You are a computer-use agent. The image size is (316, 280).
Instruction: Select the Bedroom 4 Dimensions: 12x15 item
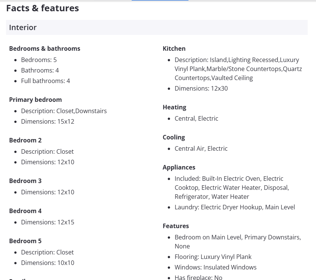click(x=47, y=222)
